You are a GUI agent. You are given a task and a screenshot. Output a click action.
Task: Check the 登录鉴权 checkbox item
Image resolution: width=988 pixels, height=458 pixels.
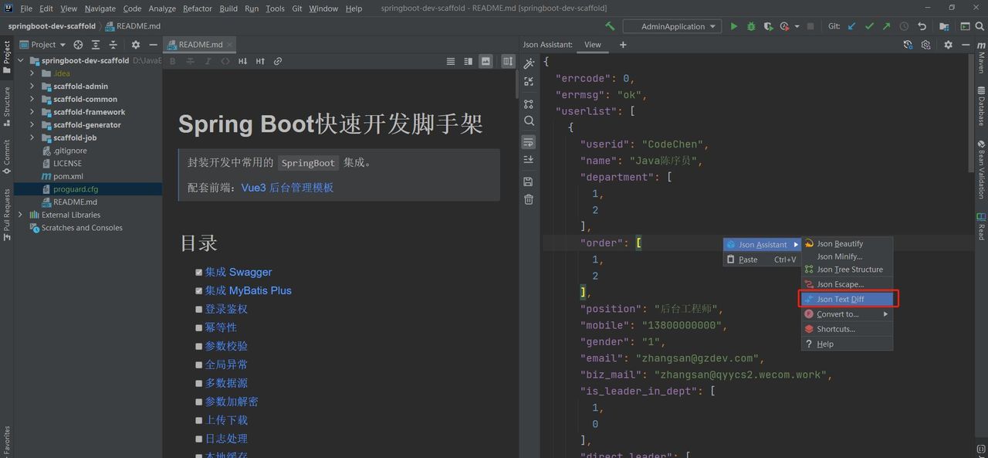(x=199, y=309)
